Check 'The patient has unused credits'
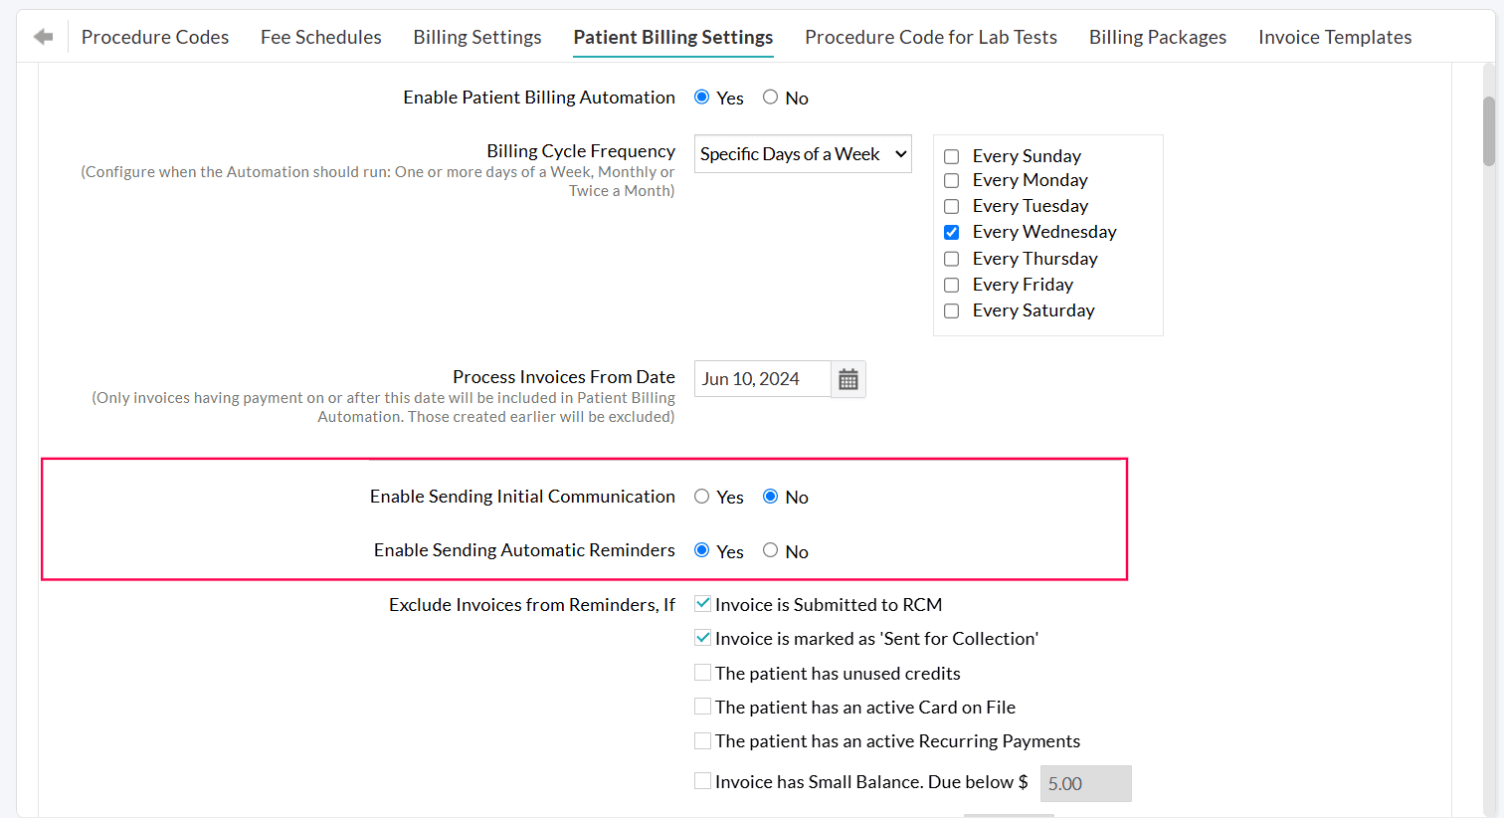This screenshot has height=818, width=1504. point(702,672)
